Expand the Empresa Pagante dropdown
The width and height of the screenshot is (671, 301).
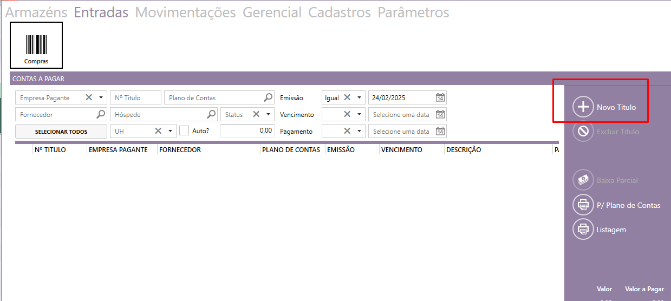[x=101, y=98]
